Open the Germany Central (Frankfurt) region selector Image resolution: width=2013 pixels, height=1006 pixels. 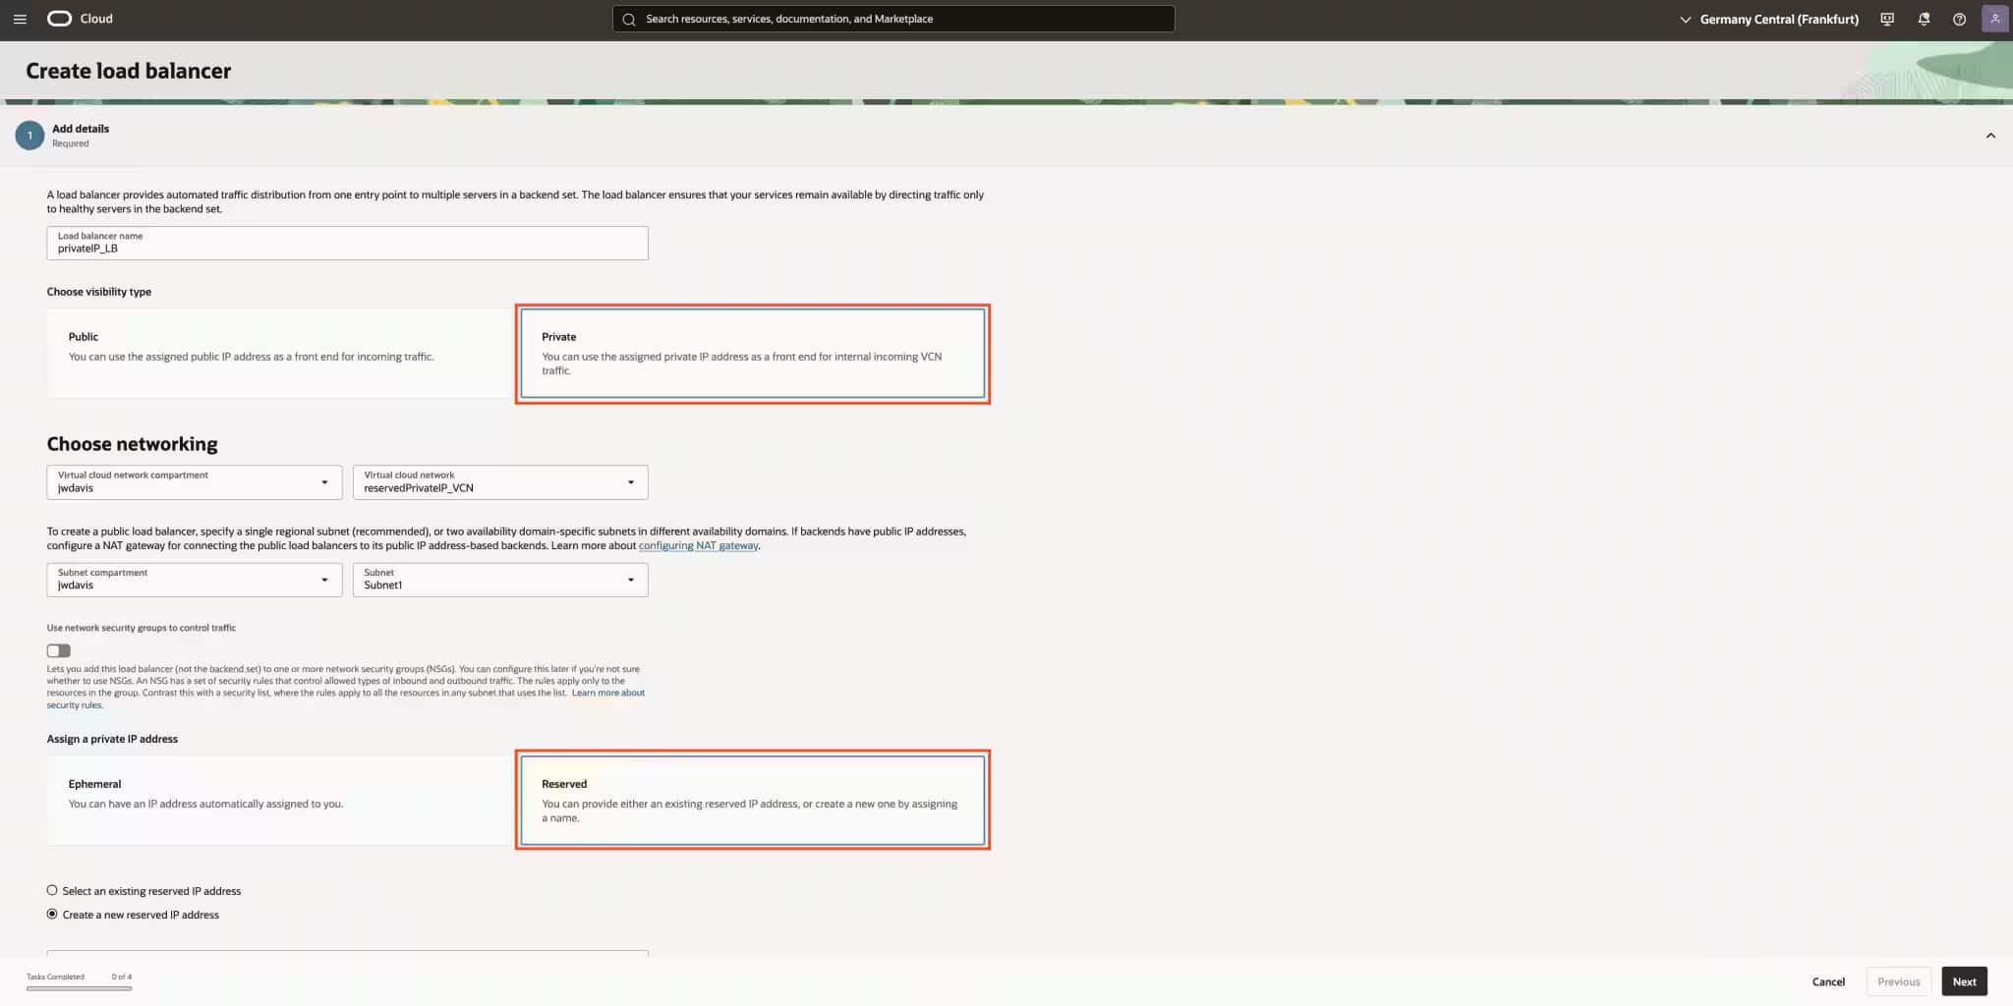(1769, 19)
